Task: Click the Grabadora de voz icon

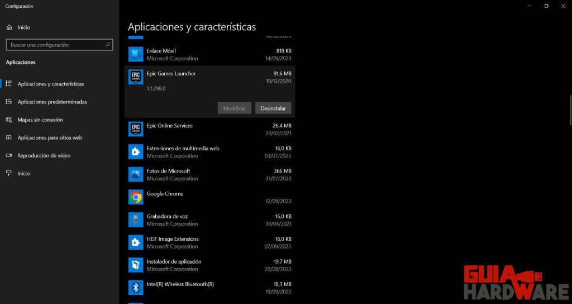Action: 136,220
